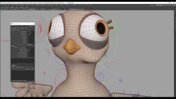Open the Options menu in Layer Editor
176x99 pixels.
tap(18, 67)
